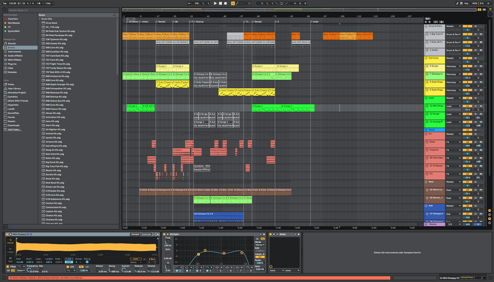Open routing dropdown of 24 Warm La track

(453, 190)
